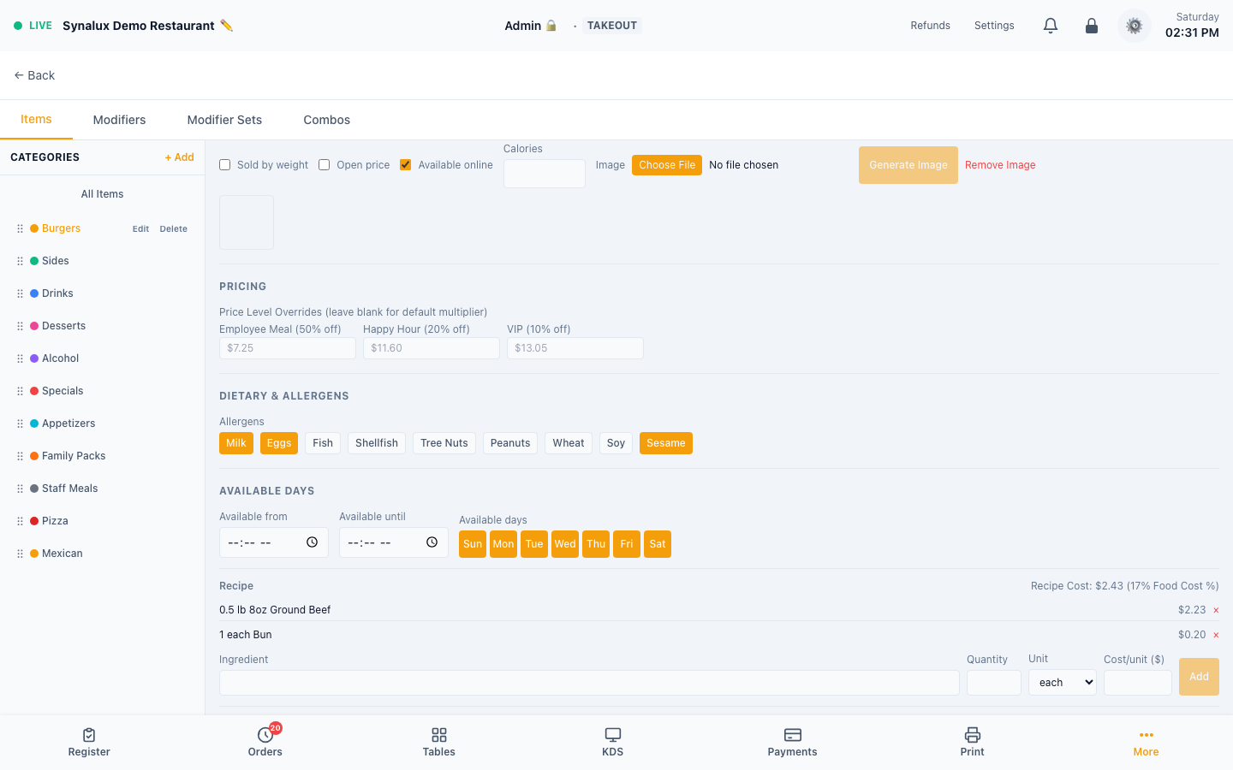Open the Payments card icon
1233x770 pixels.
coord(793,735)
